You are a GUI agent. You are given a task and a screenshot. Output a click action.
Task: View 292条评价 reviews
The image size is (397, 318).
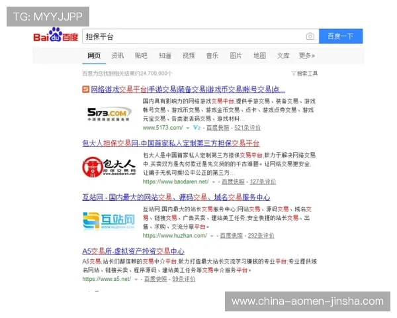click(x=261, y=236)
